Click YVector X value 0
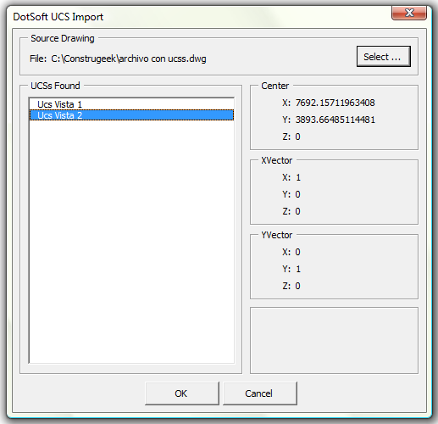 coord(297,252)
